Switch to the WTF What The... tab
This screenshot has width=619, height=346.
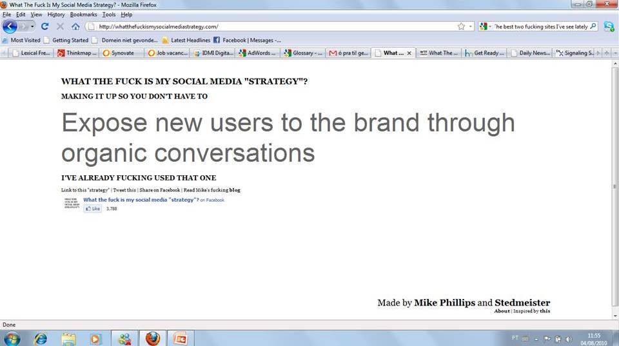click(x=439, y=53)
